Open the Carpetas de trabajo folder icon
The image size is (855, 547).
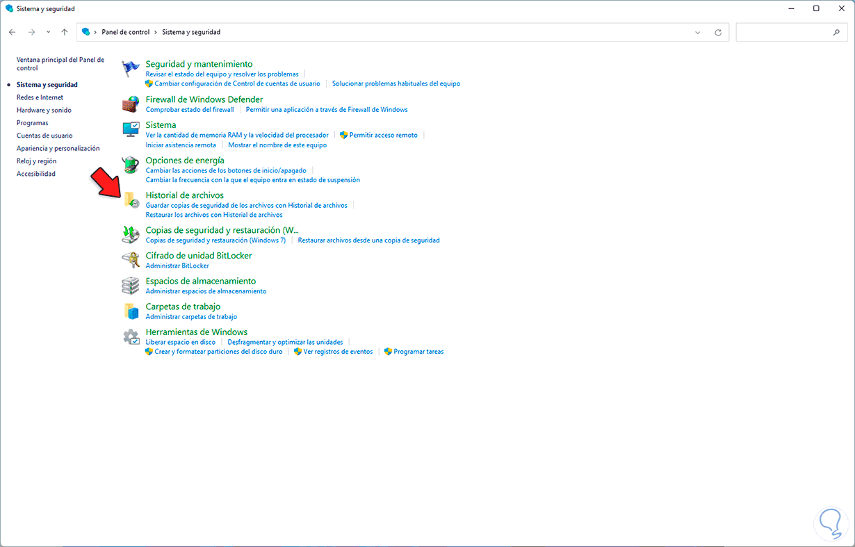pos(131,311)
